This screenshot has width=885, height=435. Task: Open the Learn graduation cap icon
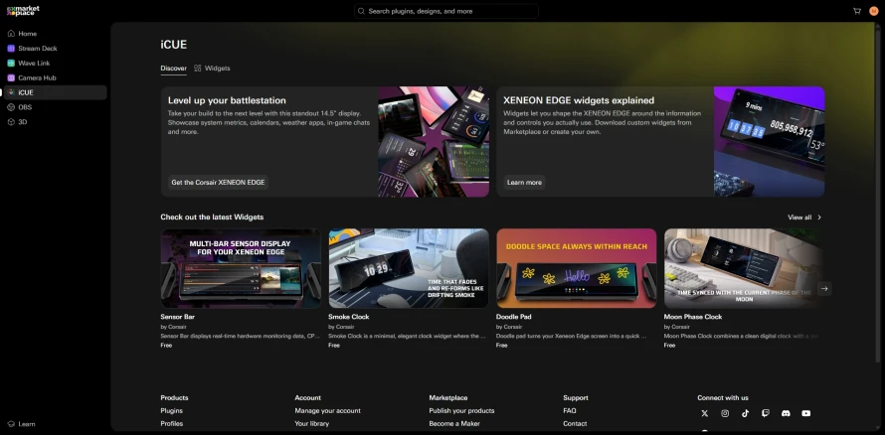coord(11,424)
